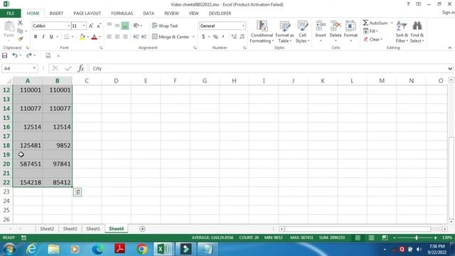Screen dimensions: 455x256
Task: Open Cell Styles gallery
Action: click(302, 32)
